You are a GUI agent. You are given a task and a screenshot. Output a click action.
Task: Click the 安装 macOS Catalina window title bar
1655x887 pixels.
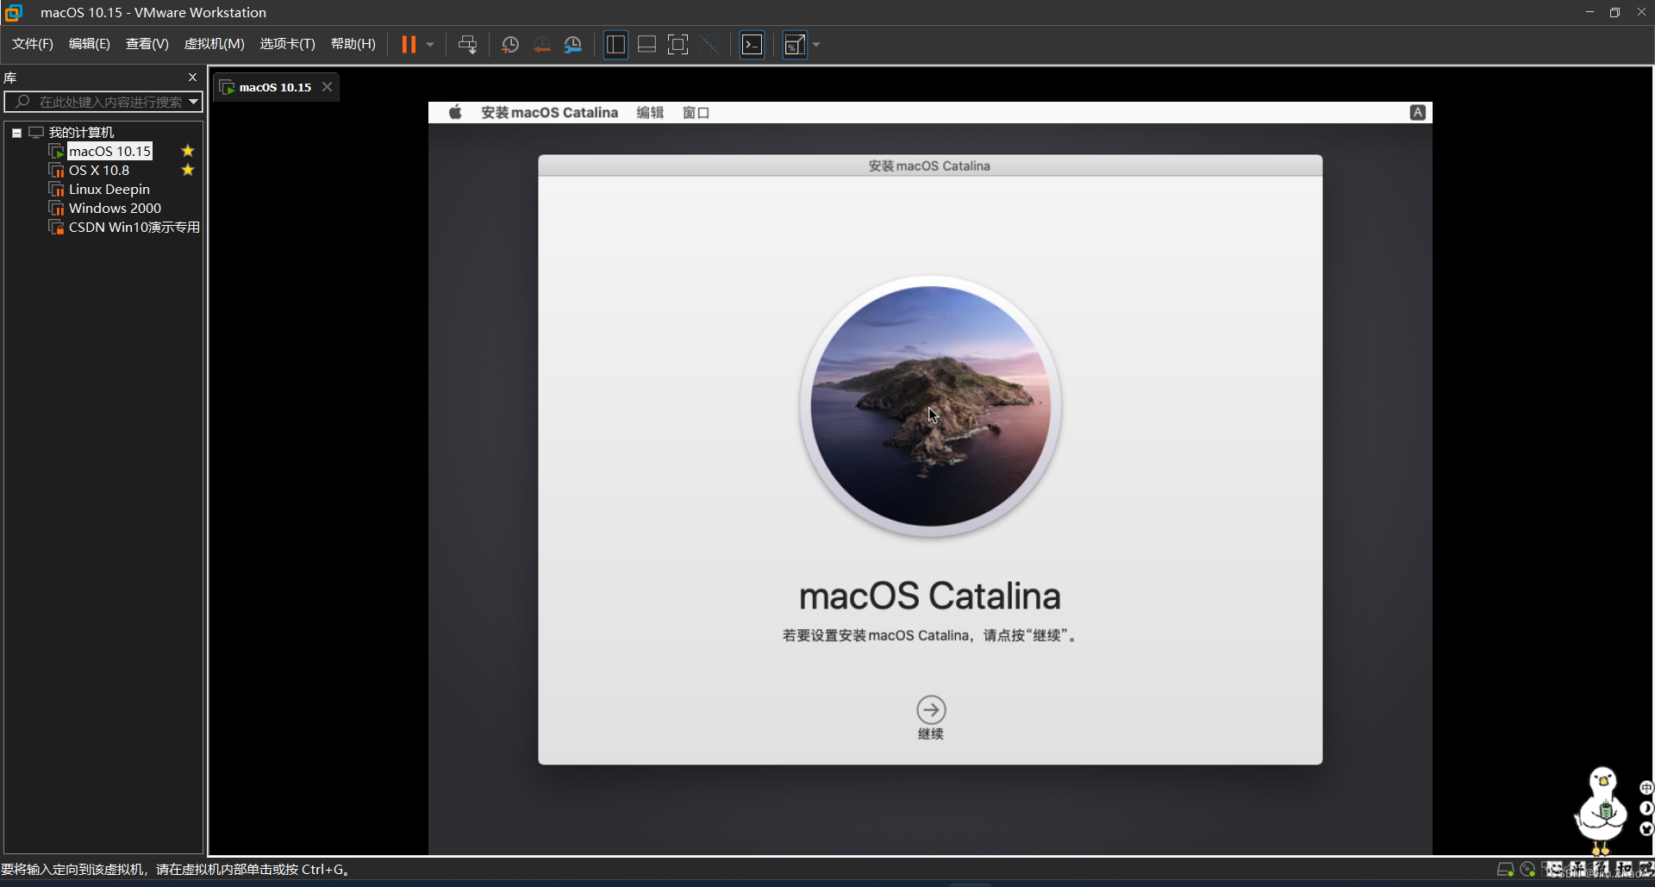pos(930,166)
